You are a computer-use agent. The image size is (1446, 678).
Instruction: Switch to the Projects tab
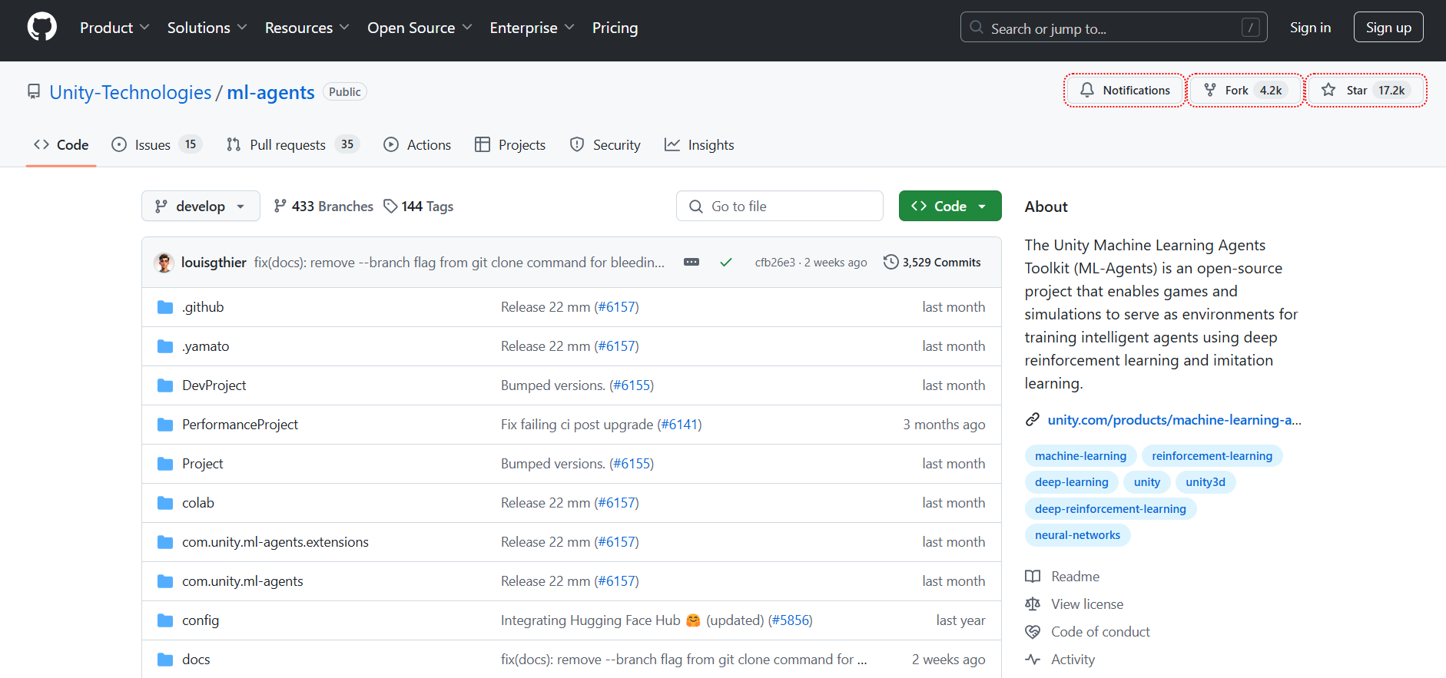[510, 144]
